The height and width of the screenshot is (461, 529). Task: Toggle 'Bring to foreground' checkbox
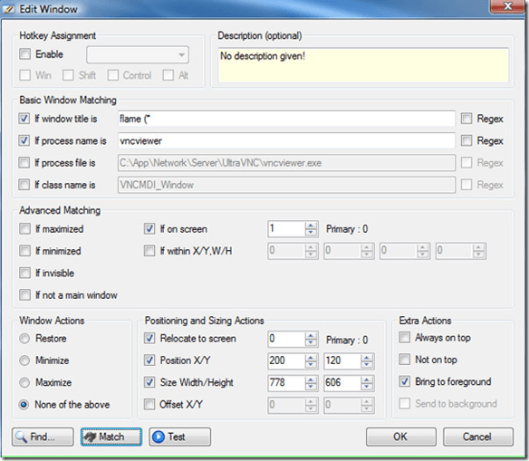[x=405, y=381]
